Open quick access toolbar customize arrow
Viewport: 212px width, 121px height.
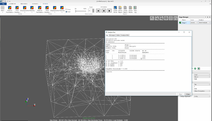(x=10, y=1)
